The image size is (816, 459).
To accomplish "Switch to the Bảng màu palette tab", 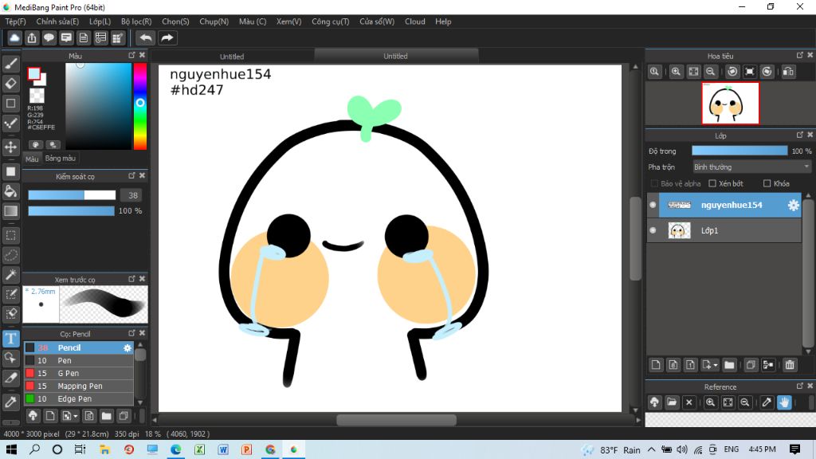I will click(x=61, y=159).
